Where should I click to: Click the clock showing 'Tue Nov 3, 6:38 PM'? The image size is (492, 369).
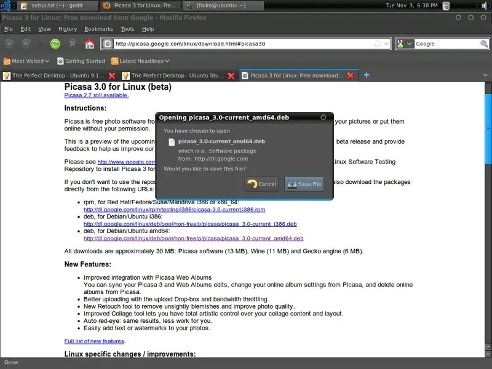click(x=411, y=6)
